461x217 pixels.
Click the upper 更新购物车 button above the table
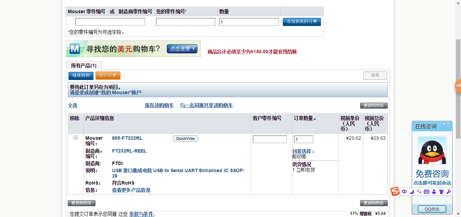374,106
